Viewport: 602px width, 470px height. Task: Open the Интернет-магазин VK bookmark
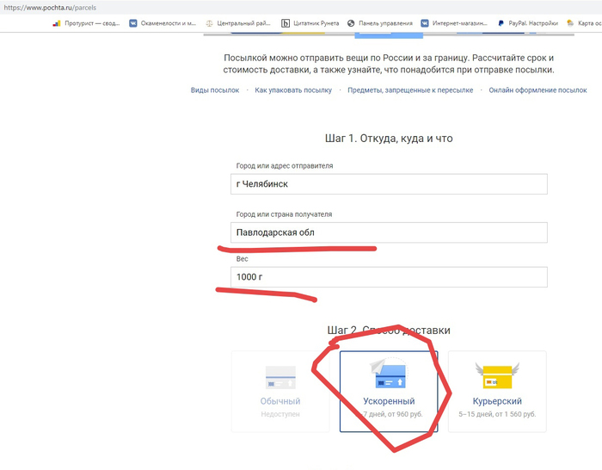[425, 23]
